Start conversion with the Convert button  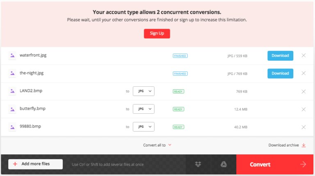point(275,164)
